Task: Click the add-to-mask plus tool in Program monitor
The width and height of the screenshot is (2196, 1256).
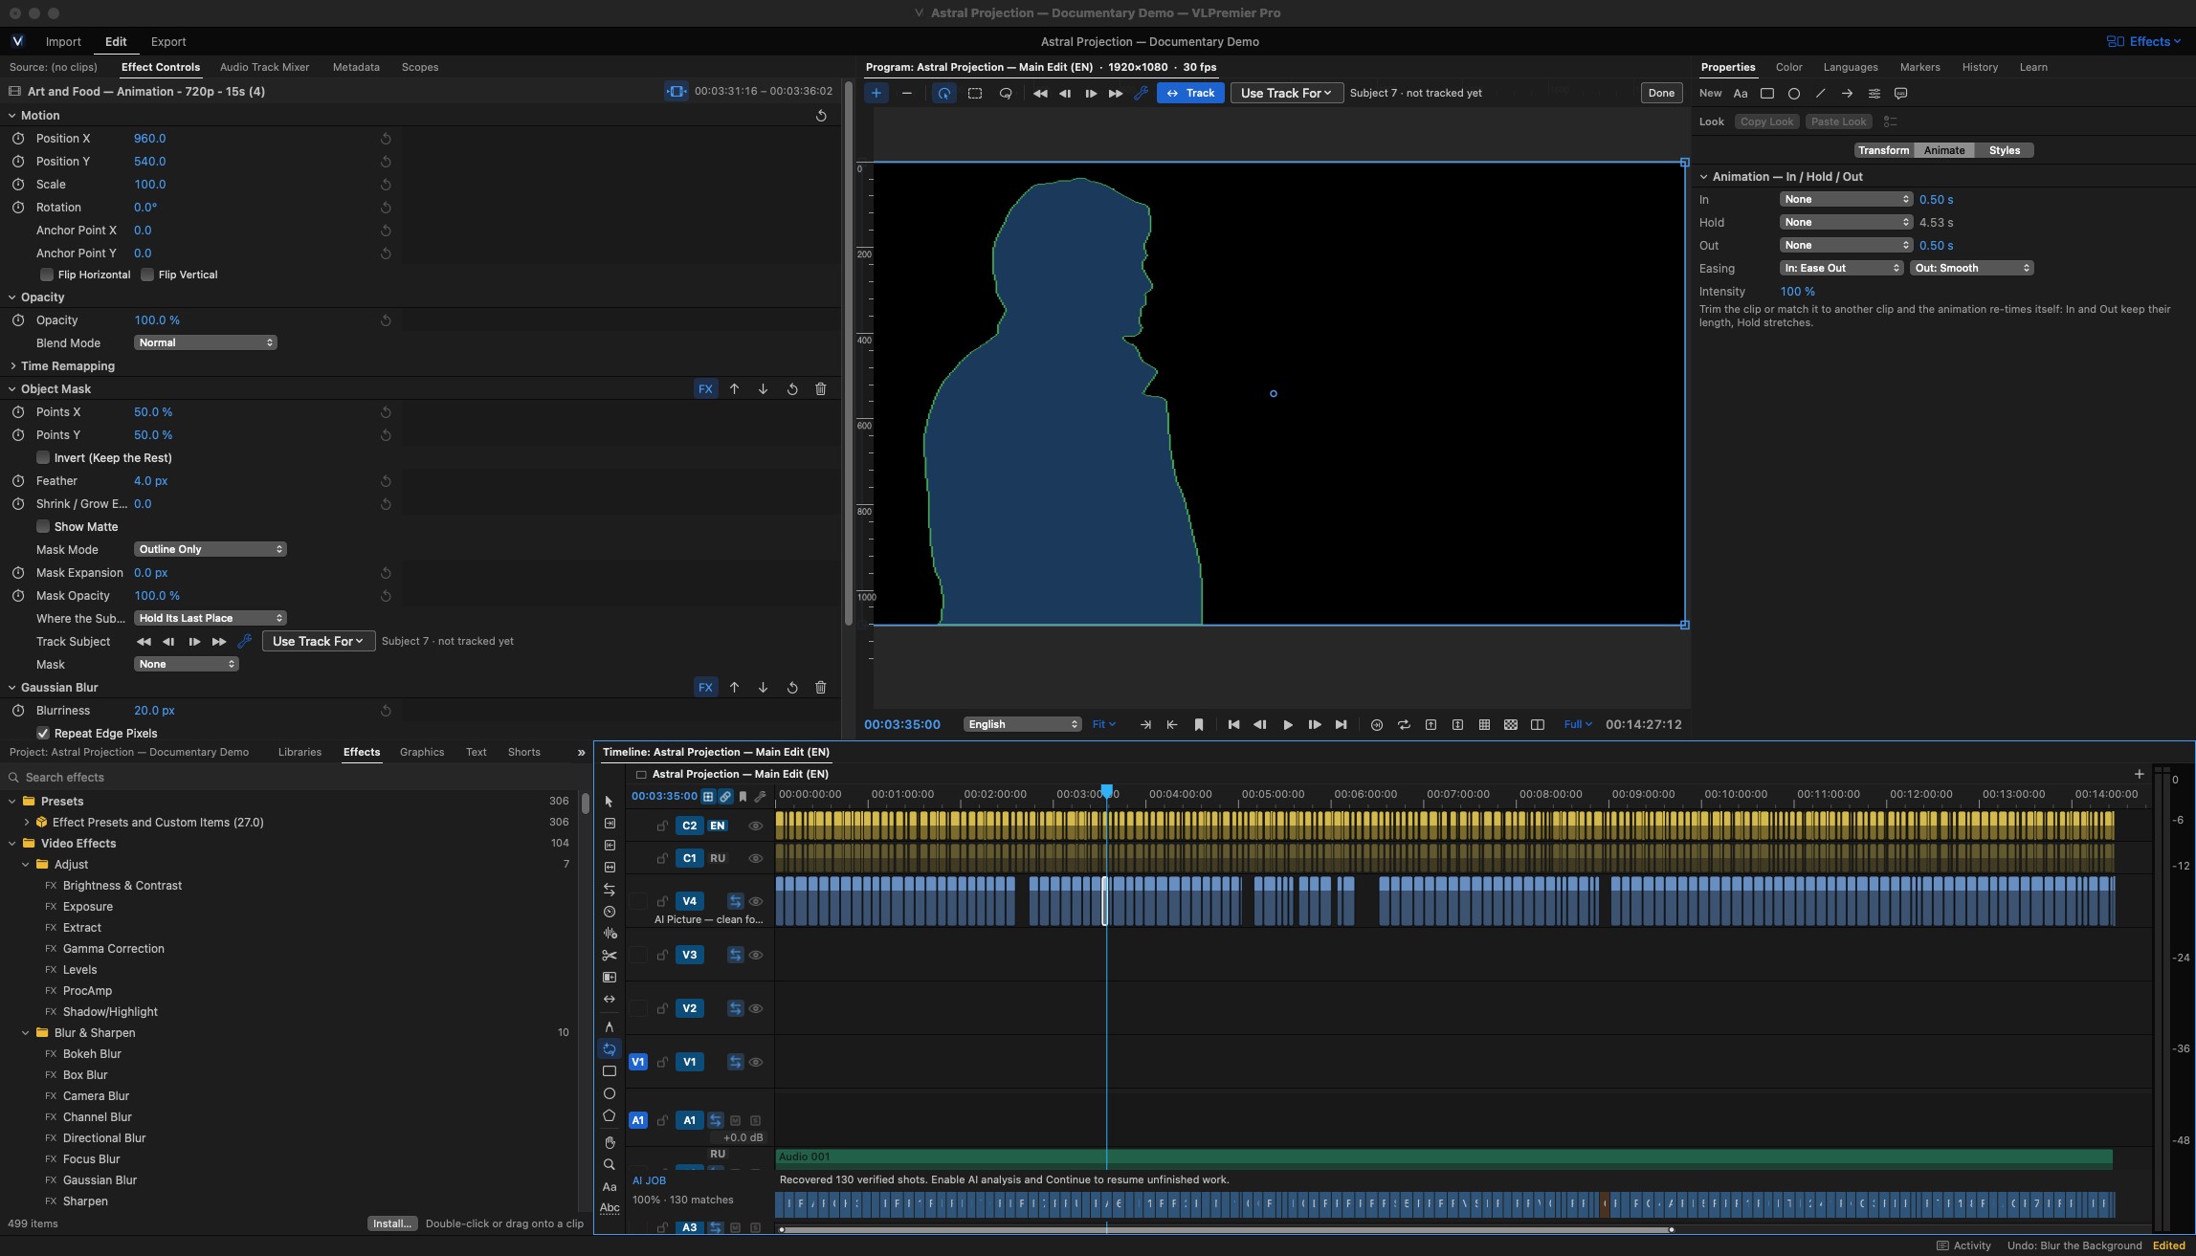Action: click(876, 93)
